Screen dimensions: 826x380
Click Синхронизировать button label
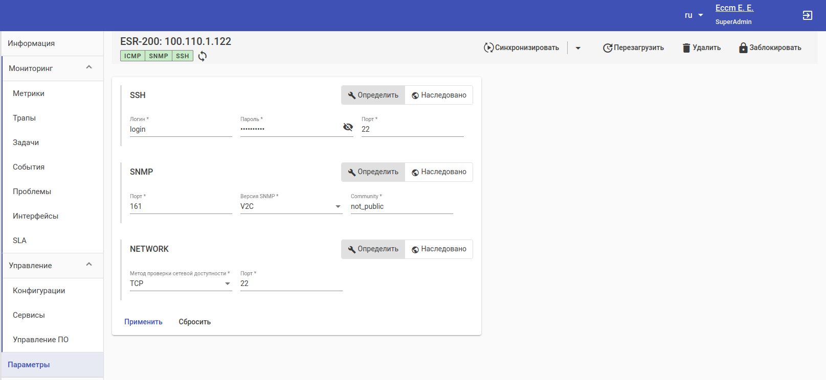pos(527,47)
